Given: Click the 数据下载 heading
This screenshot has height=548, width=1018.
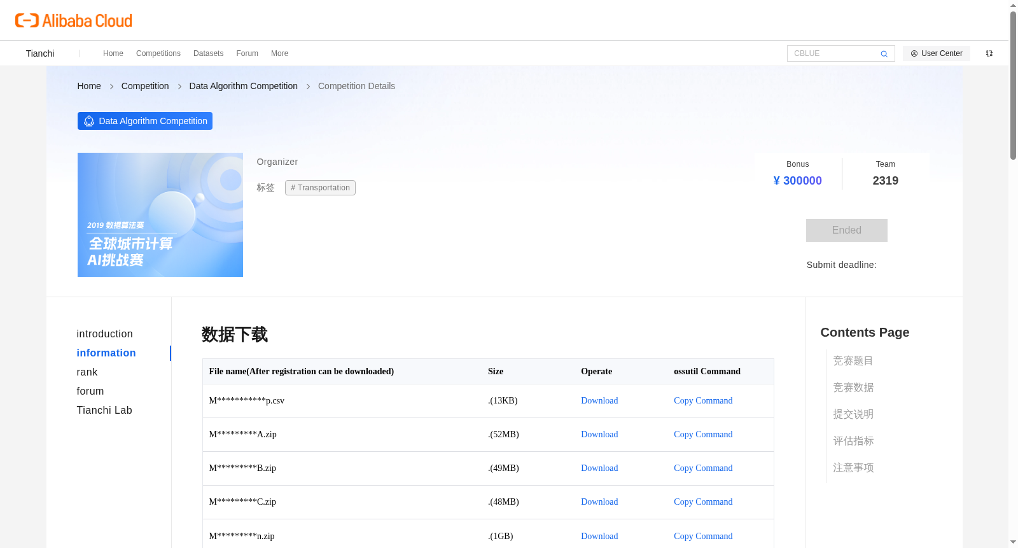Looking at the screenshot, I should click(x=235, y=335).
